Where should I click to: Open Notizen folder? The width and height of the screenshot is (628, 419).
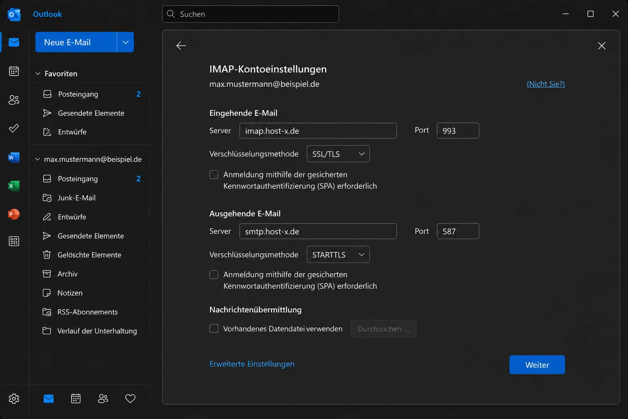click(x=90, y=293)
